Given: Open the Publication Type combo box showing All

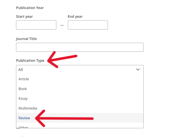Looking at the screenshot, I should [x=80, y=69].
